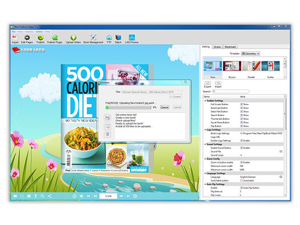The height and width of the screenshot is (225, 300).
Task: Activate the select text T icon
Action: click(x=36, y=196)
